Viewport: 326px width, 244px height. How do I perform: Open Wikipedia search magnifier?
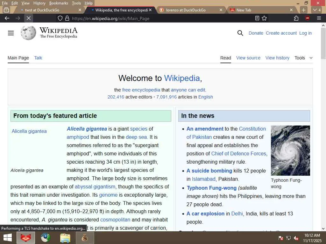coord(240,33)
